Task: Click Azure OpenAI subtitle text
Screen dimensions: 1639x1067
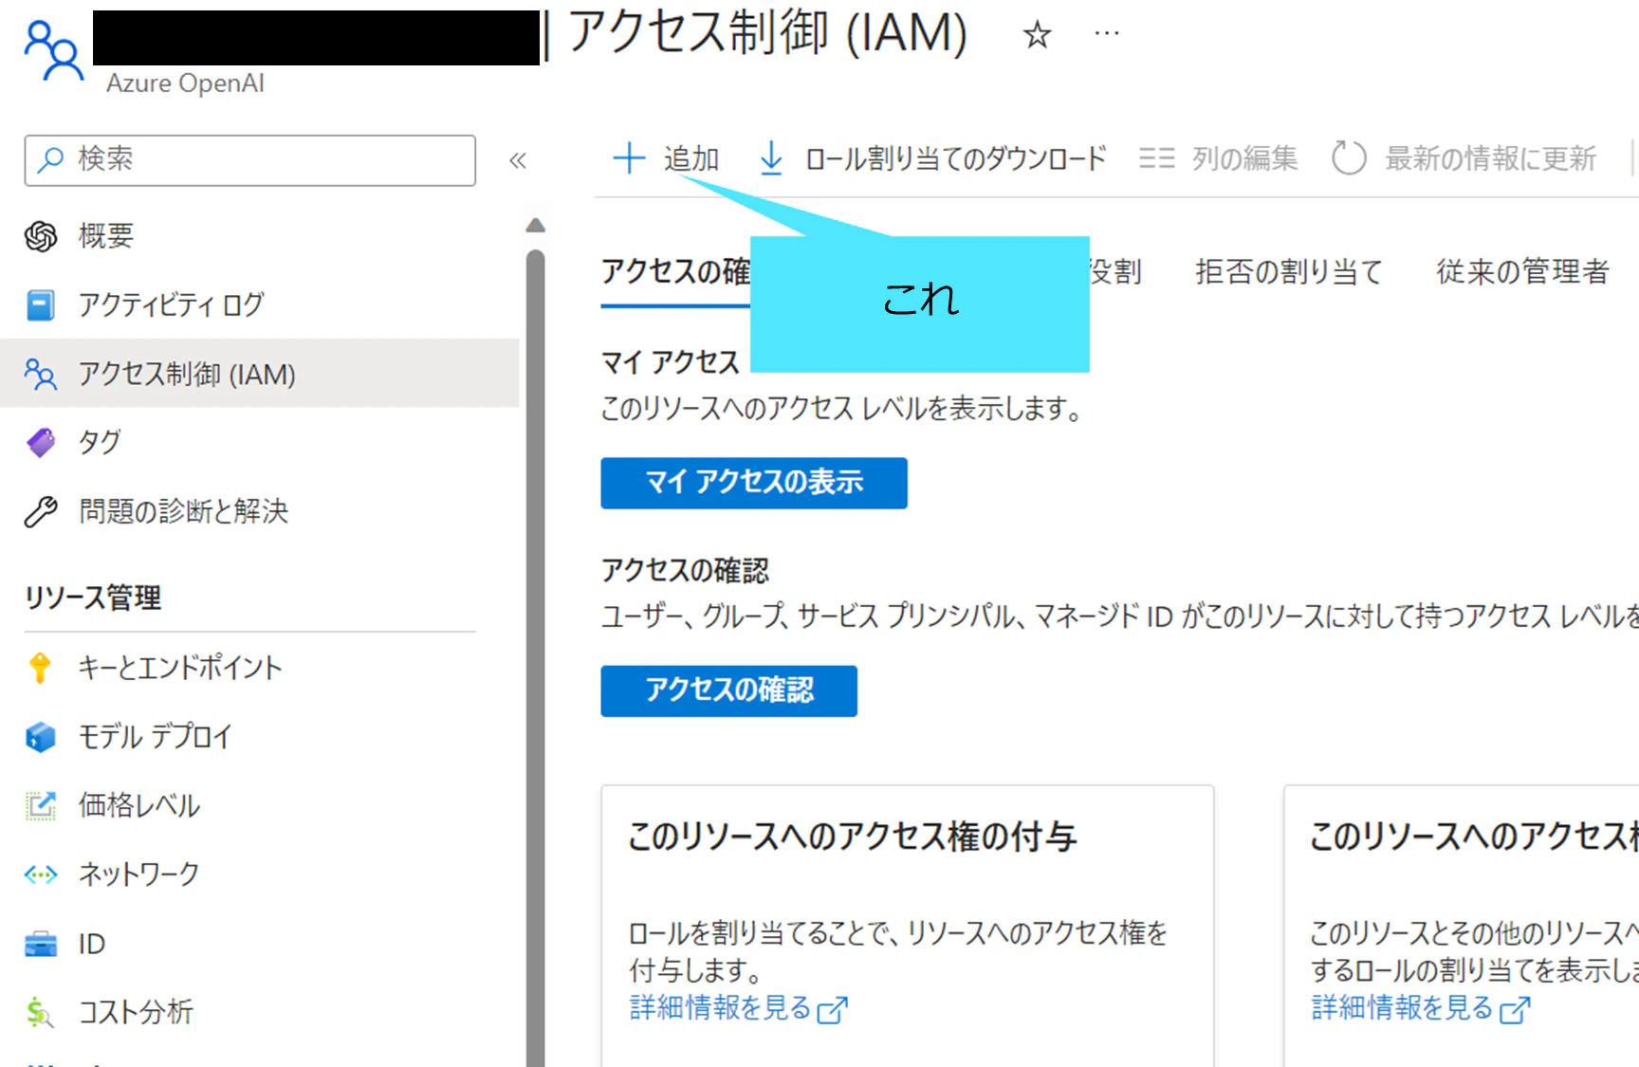Action: (185, 83)
